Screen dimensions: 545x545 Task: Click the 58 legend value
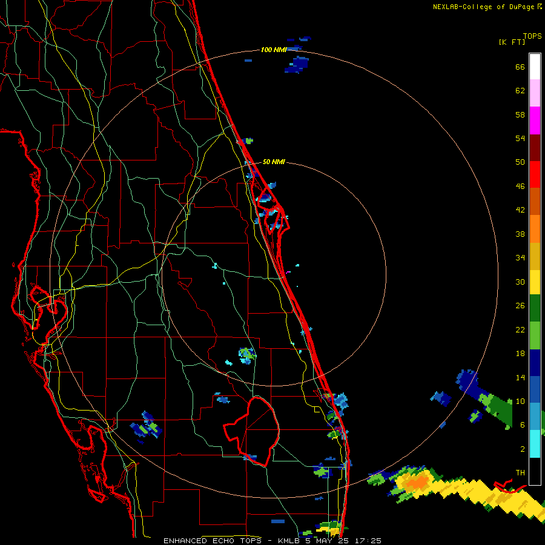pyautogui.click(x=520, y=114)
